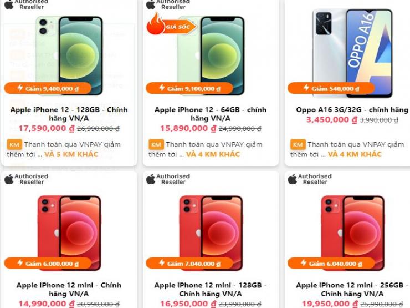The height and width of the screenshot is (308, 410).
Task: Click the Apple logo above iPhone 12 mini 128GB
Action: [151, 179]
